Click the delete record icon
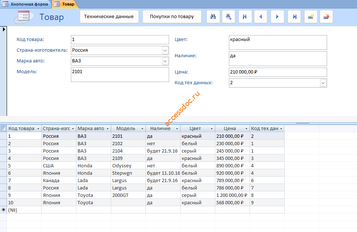The height and width of the screenshot is (232, 357). coord(326,17)
